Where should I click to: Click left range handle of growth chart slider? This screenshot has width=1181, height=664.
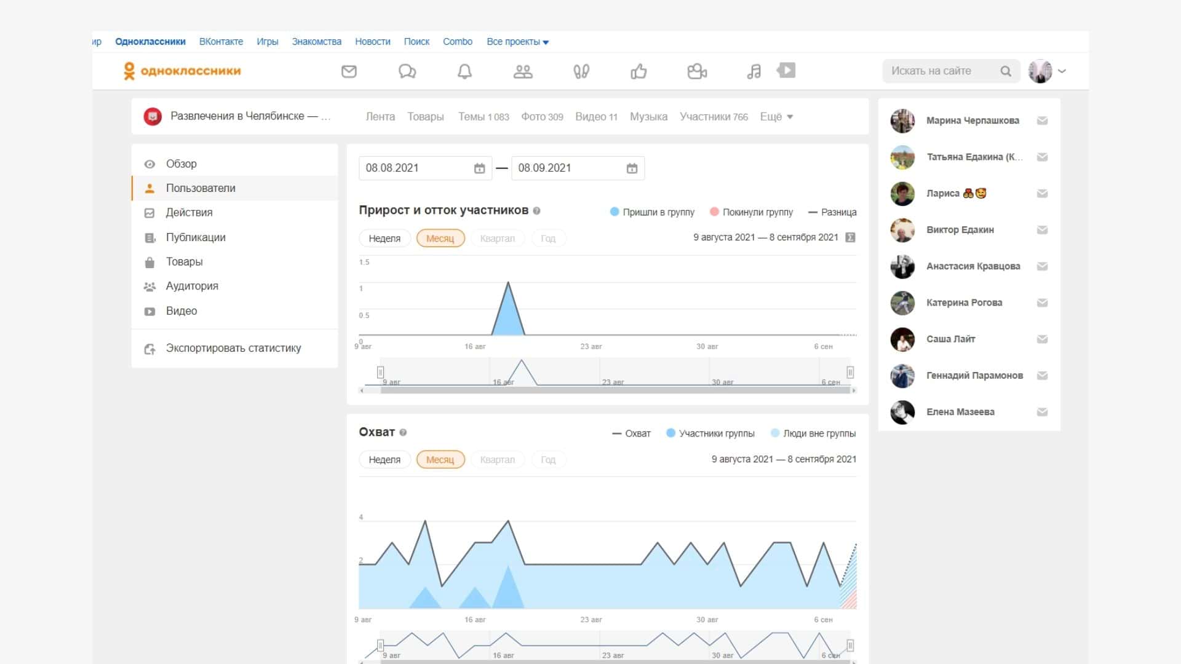click(380, 372)
